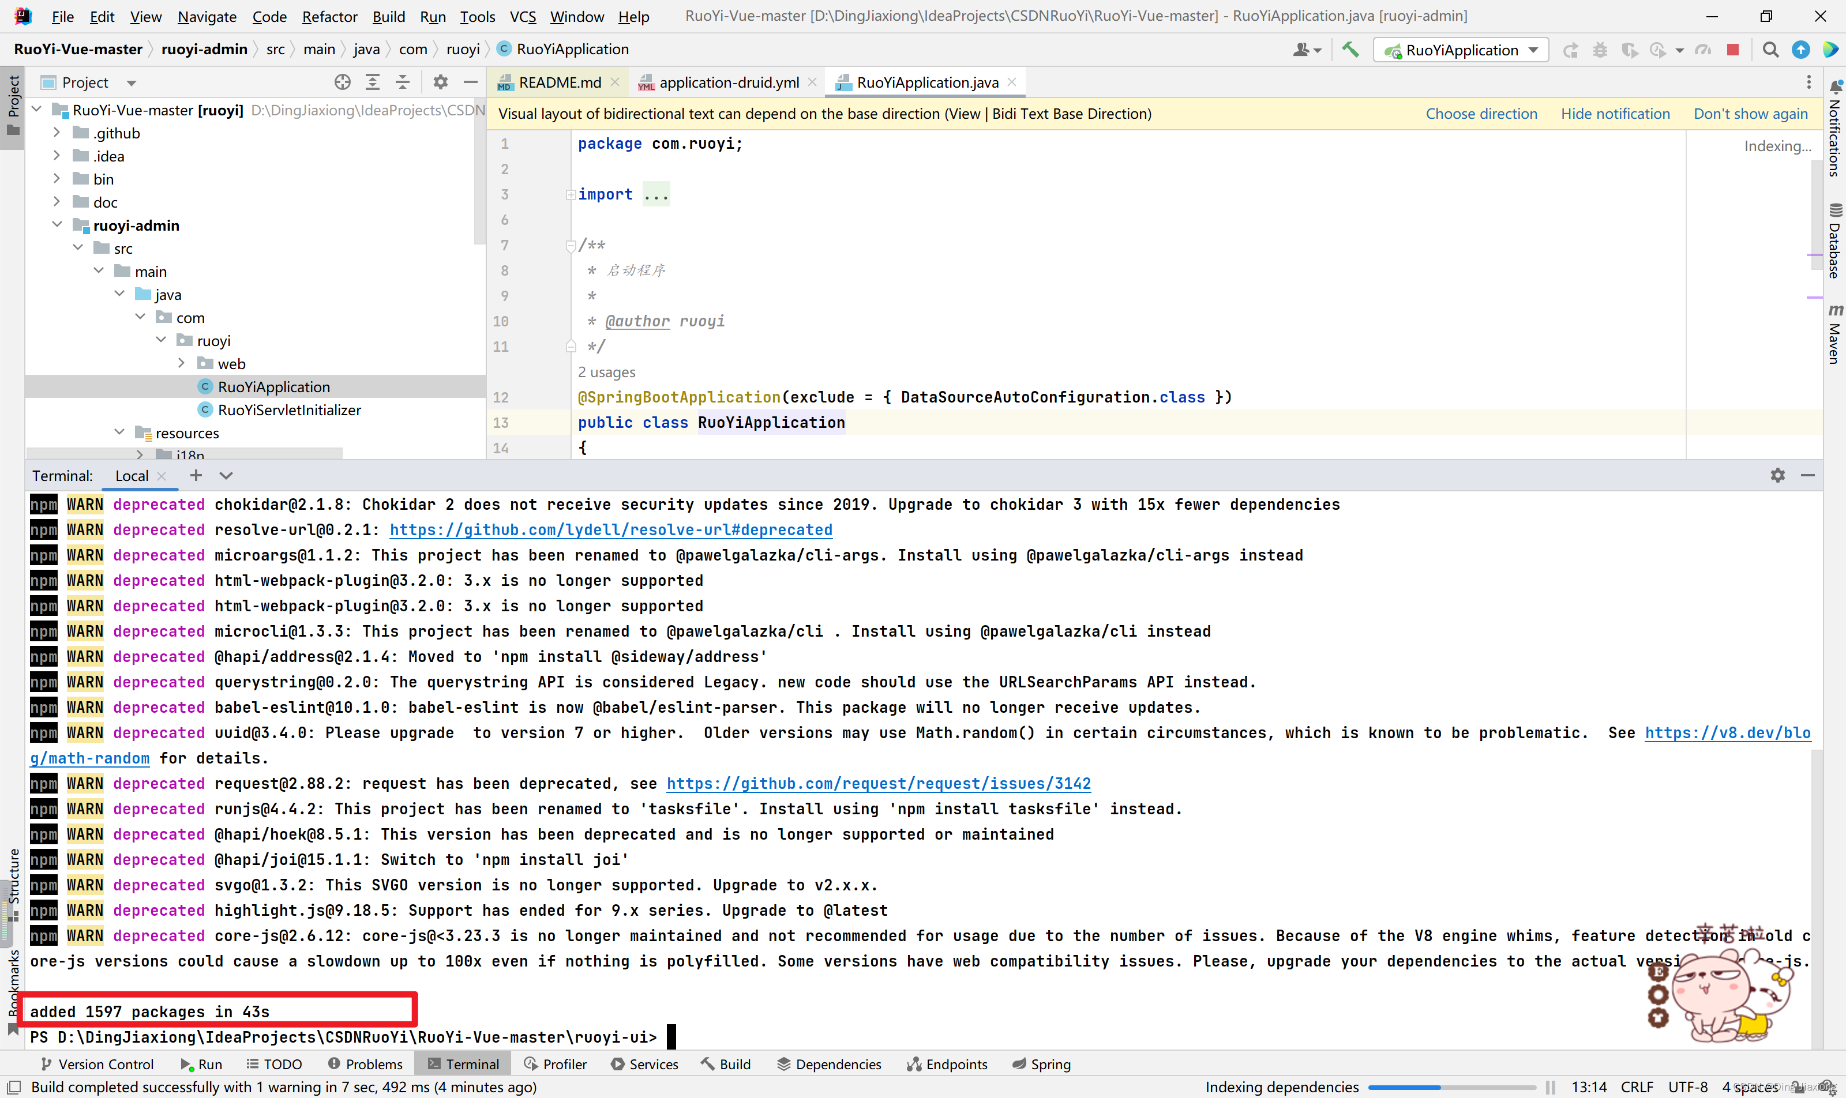Collapse the ruoyi-admin module node
This screenshot has width=1846, height=1098.
click(x=57, y=225)
